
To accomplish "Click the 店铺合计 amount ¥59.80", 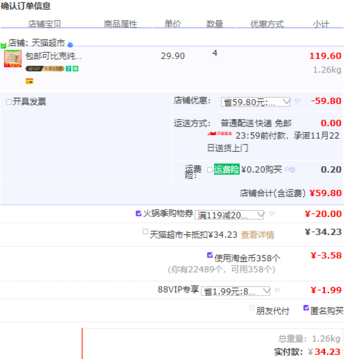I will coord(325,193).
